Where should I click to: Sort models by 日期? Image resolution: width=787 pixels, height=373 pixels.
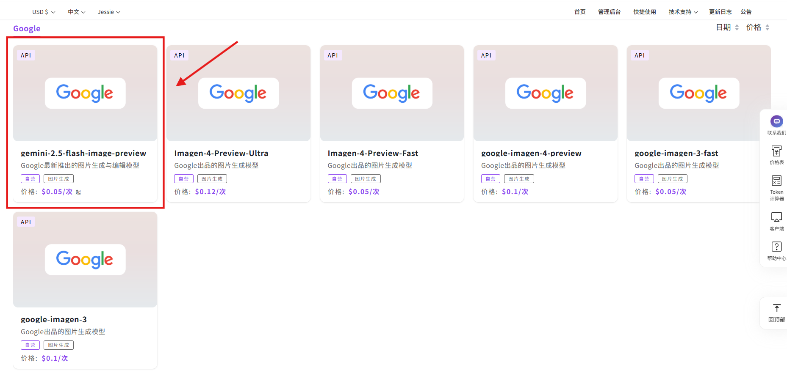tap(727, 27)
